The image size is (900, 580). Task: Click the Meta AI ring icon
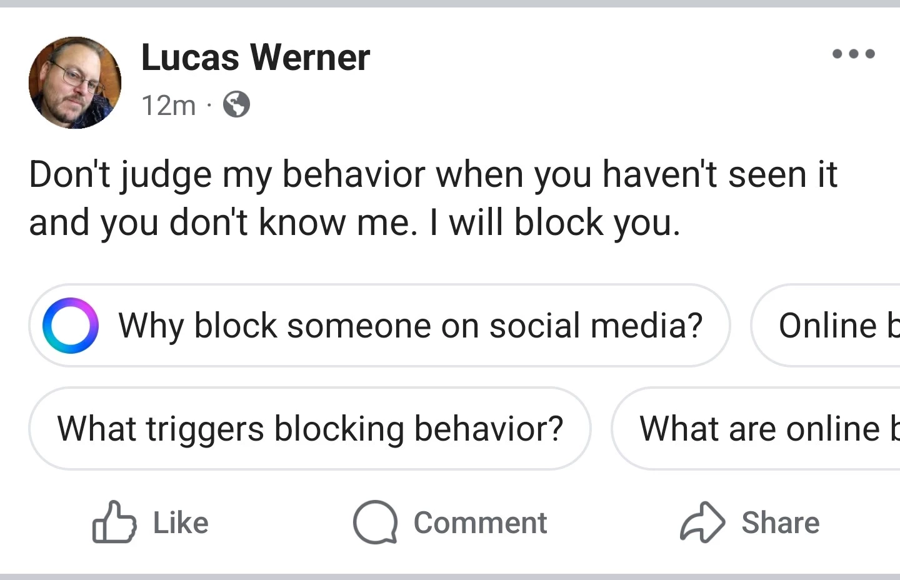coord(70,326)
